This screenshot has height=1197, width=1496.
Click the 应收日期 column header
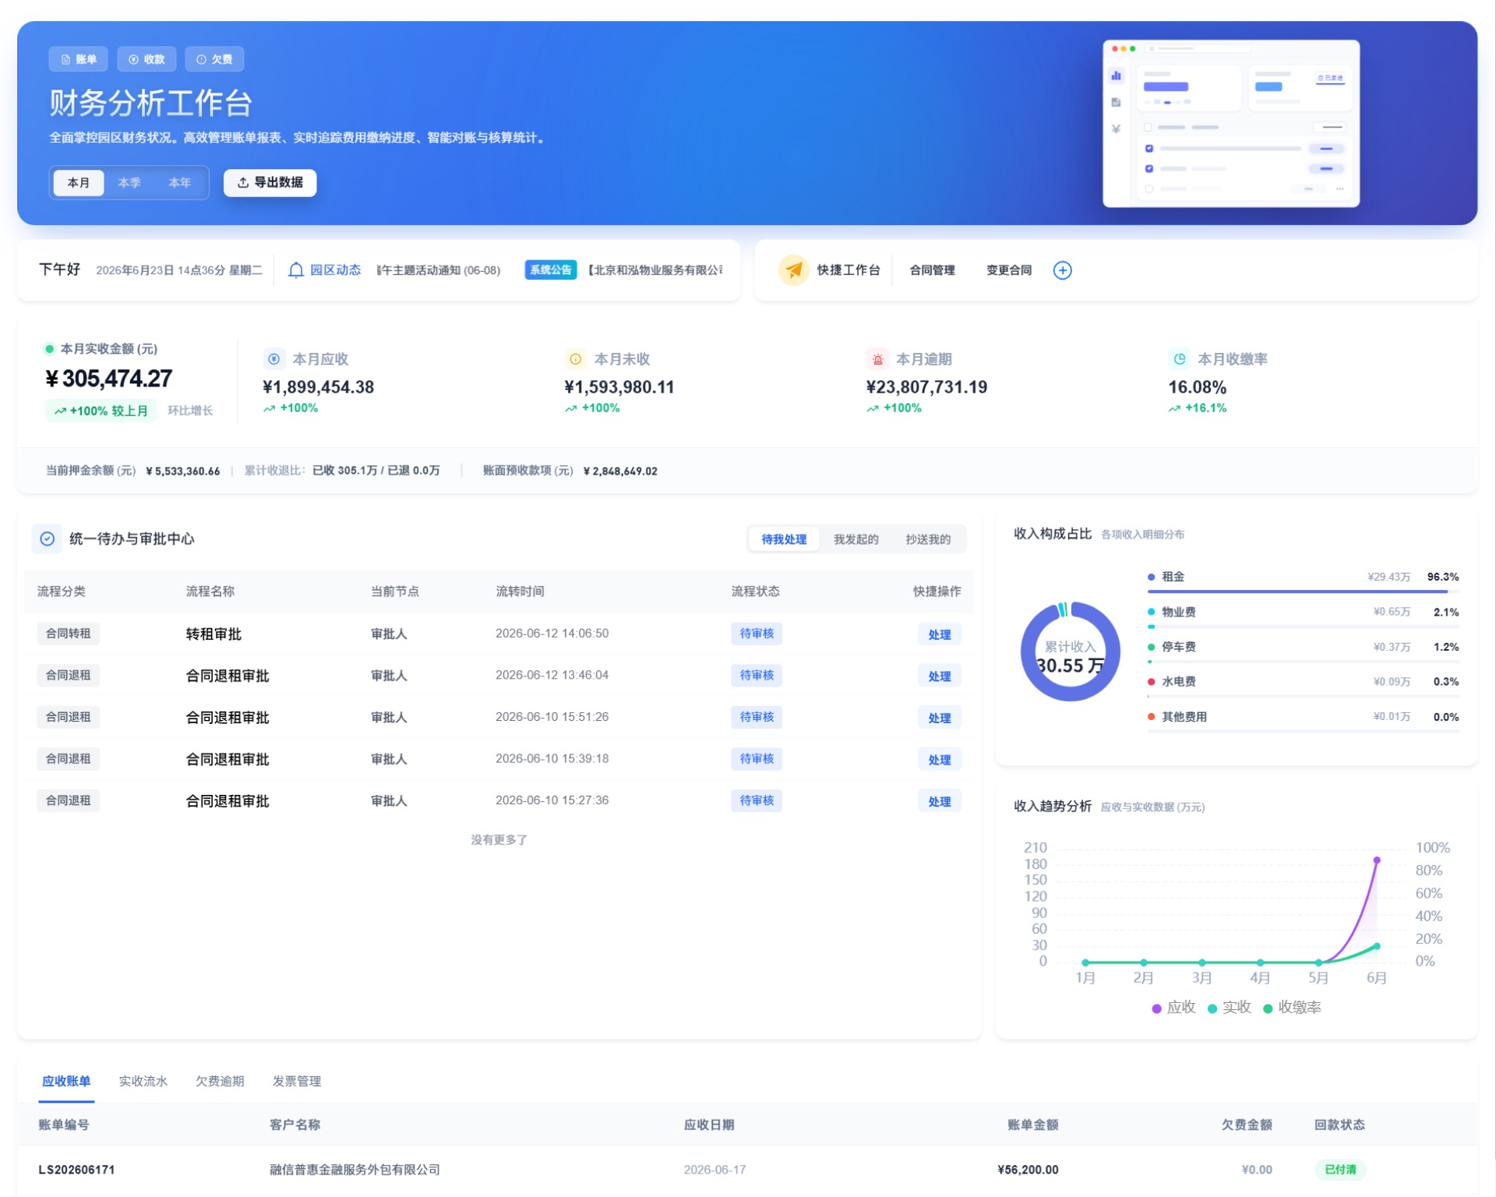coord(709,1125)
